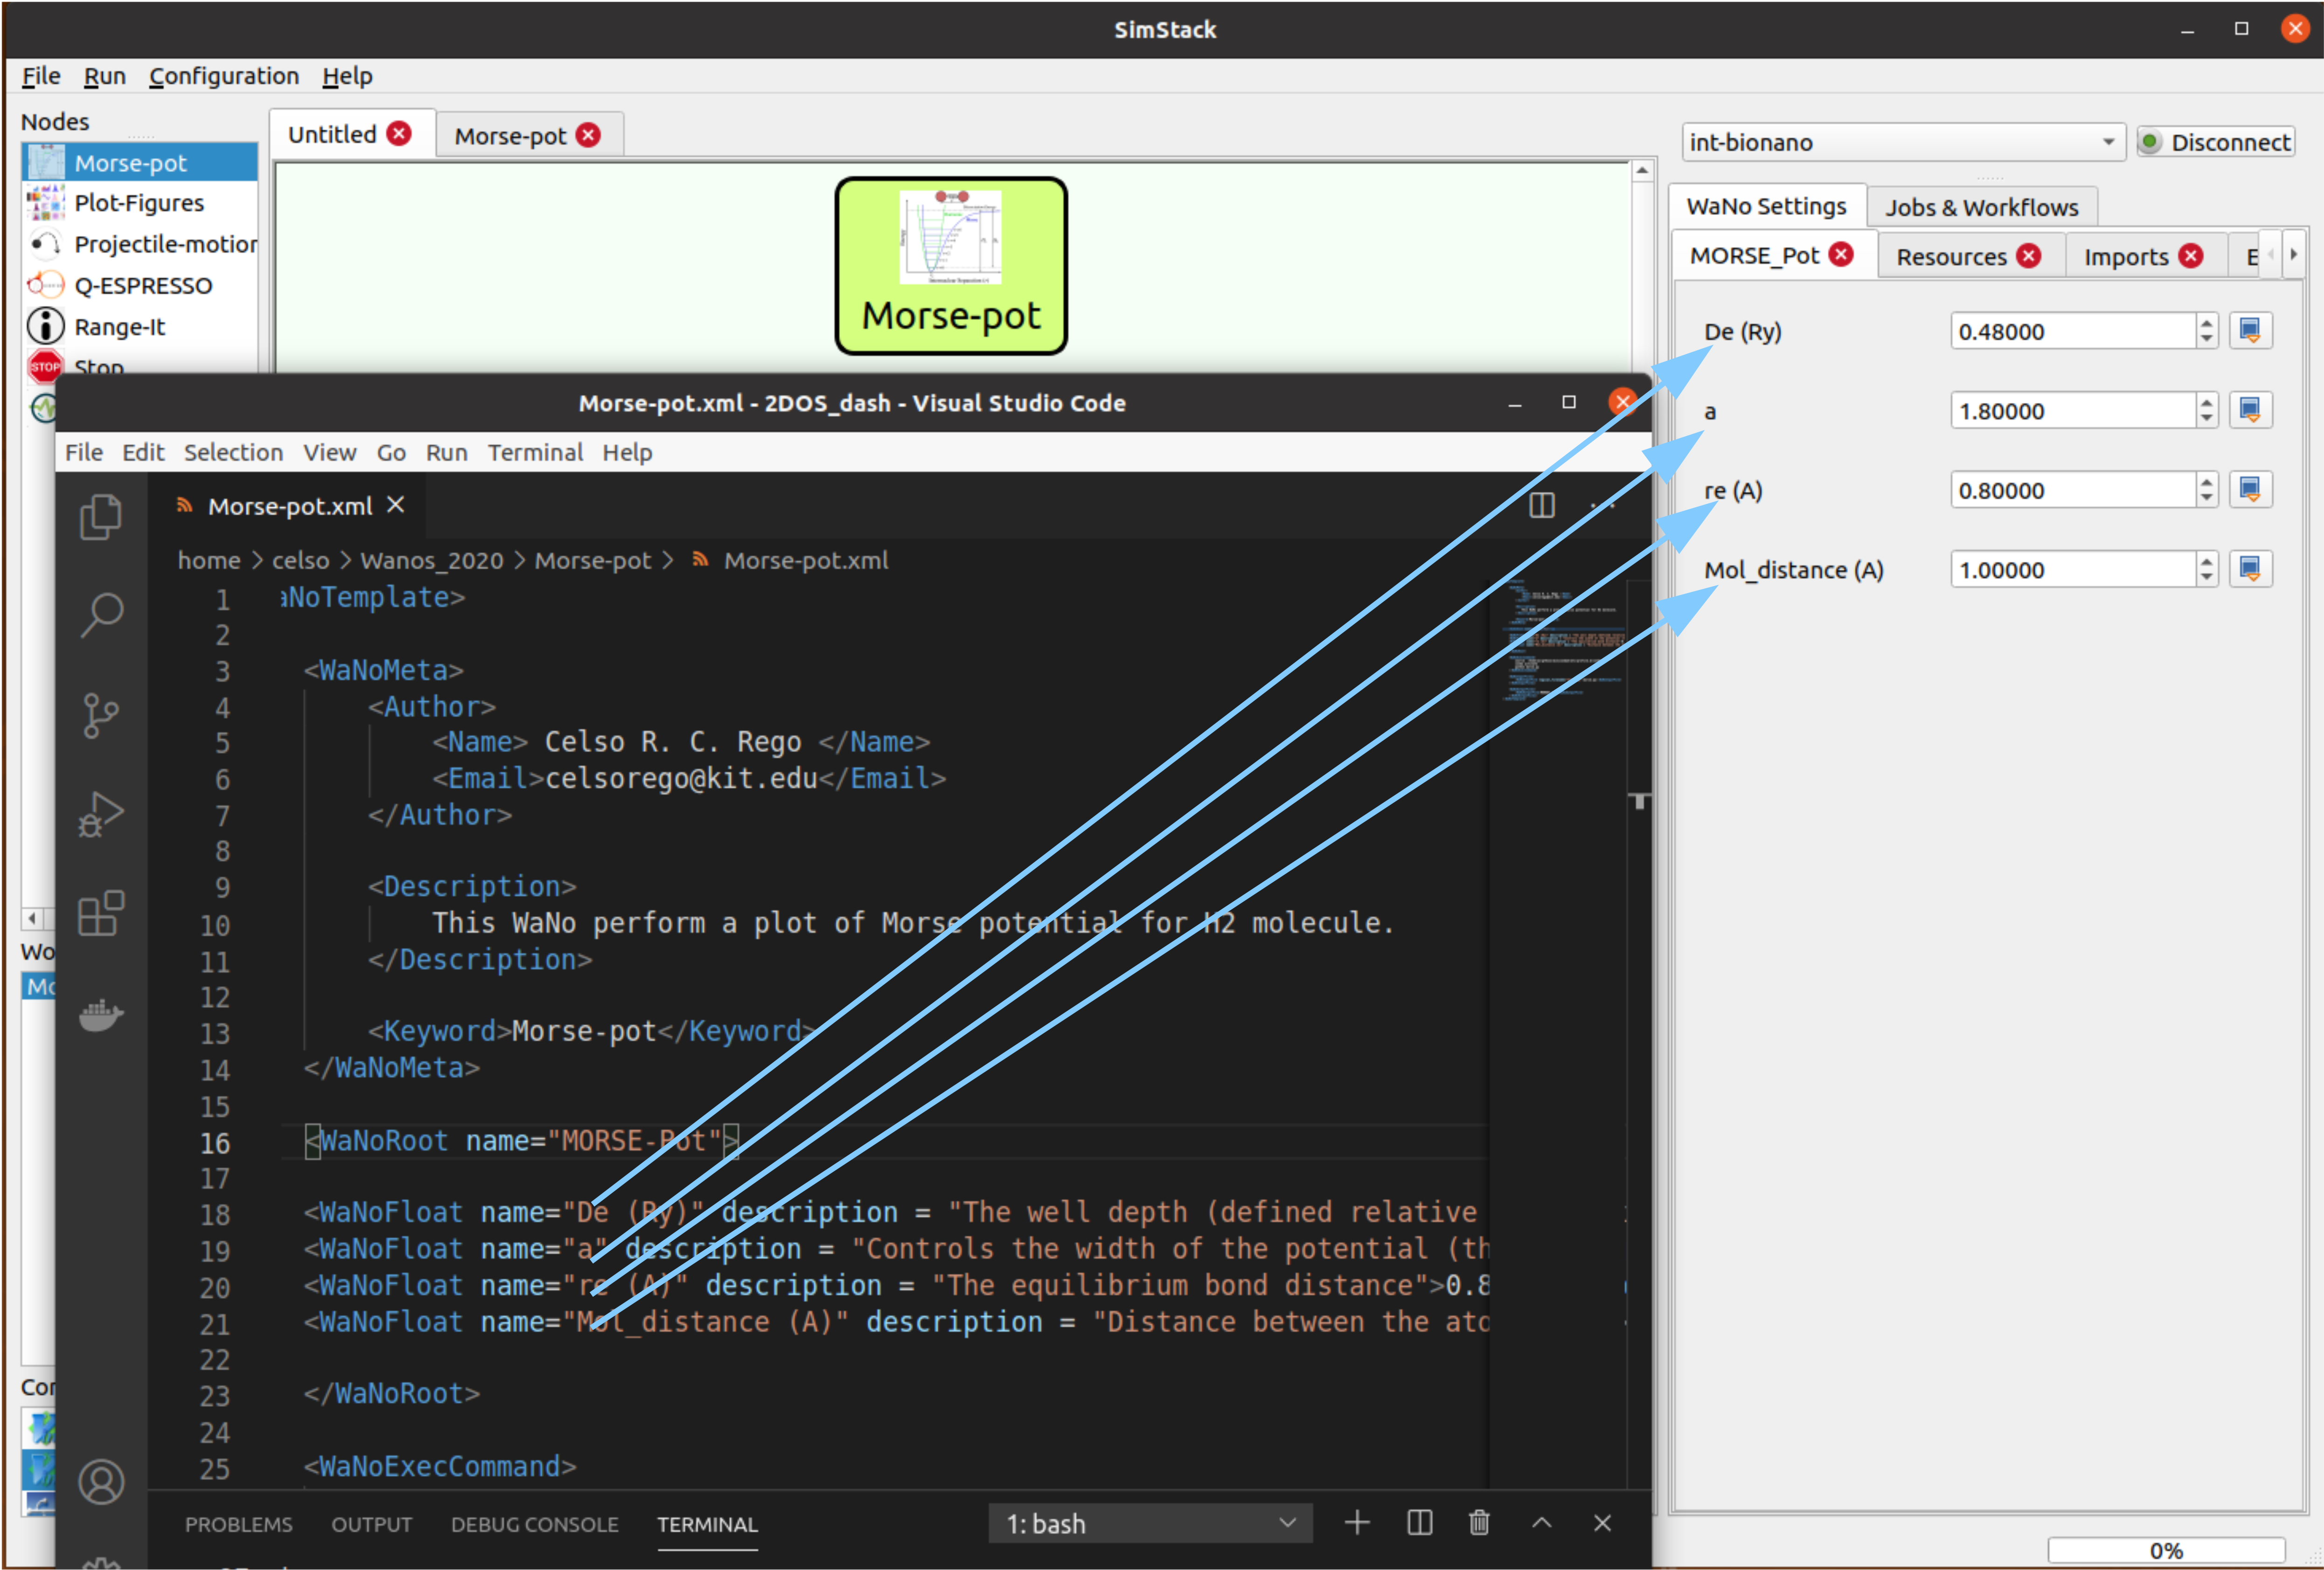Switch to DEBUG CONSOLE panel tab

pos(534,1524)
